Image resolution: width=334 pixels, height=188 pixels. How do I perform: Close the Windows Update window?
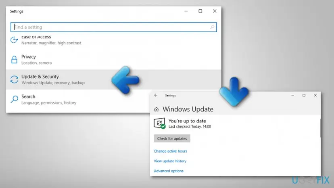click(x=315, y=95)
